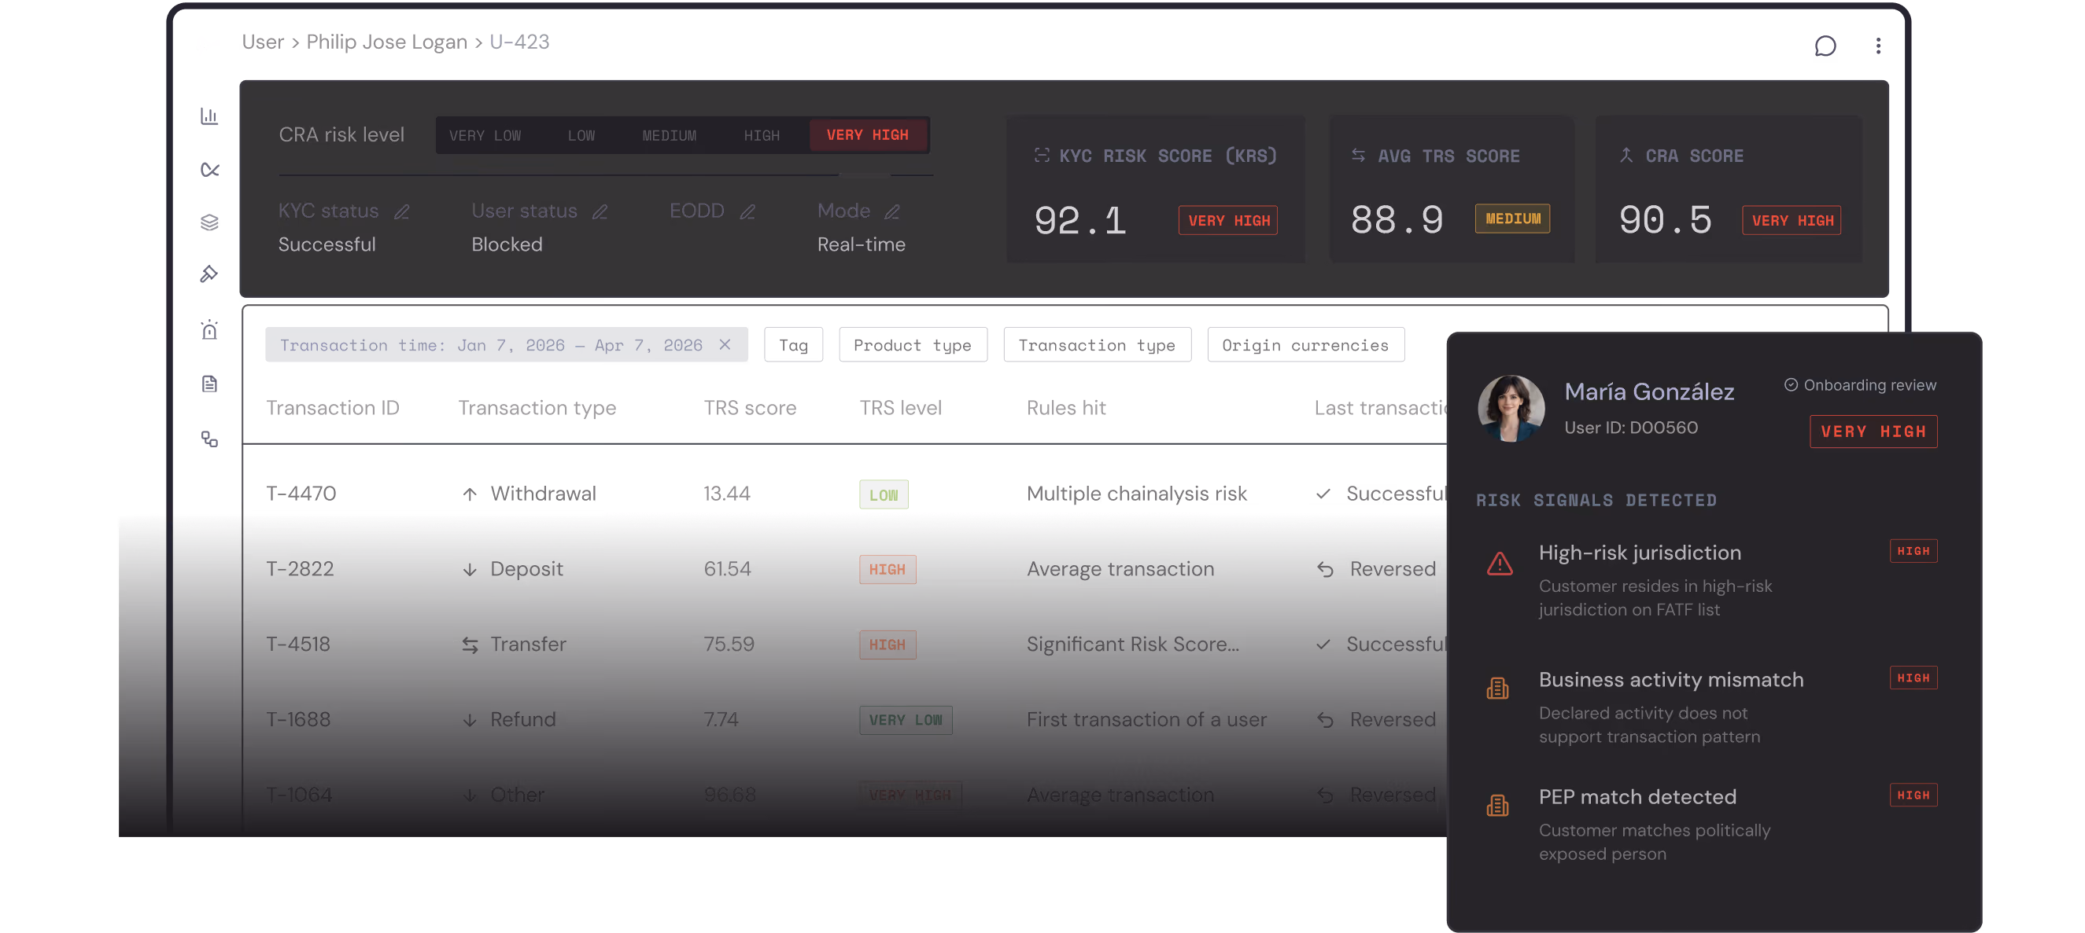
Task: Edit Mode with its pencil icon
Action: (892, 211)
